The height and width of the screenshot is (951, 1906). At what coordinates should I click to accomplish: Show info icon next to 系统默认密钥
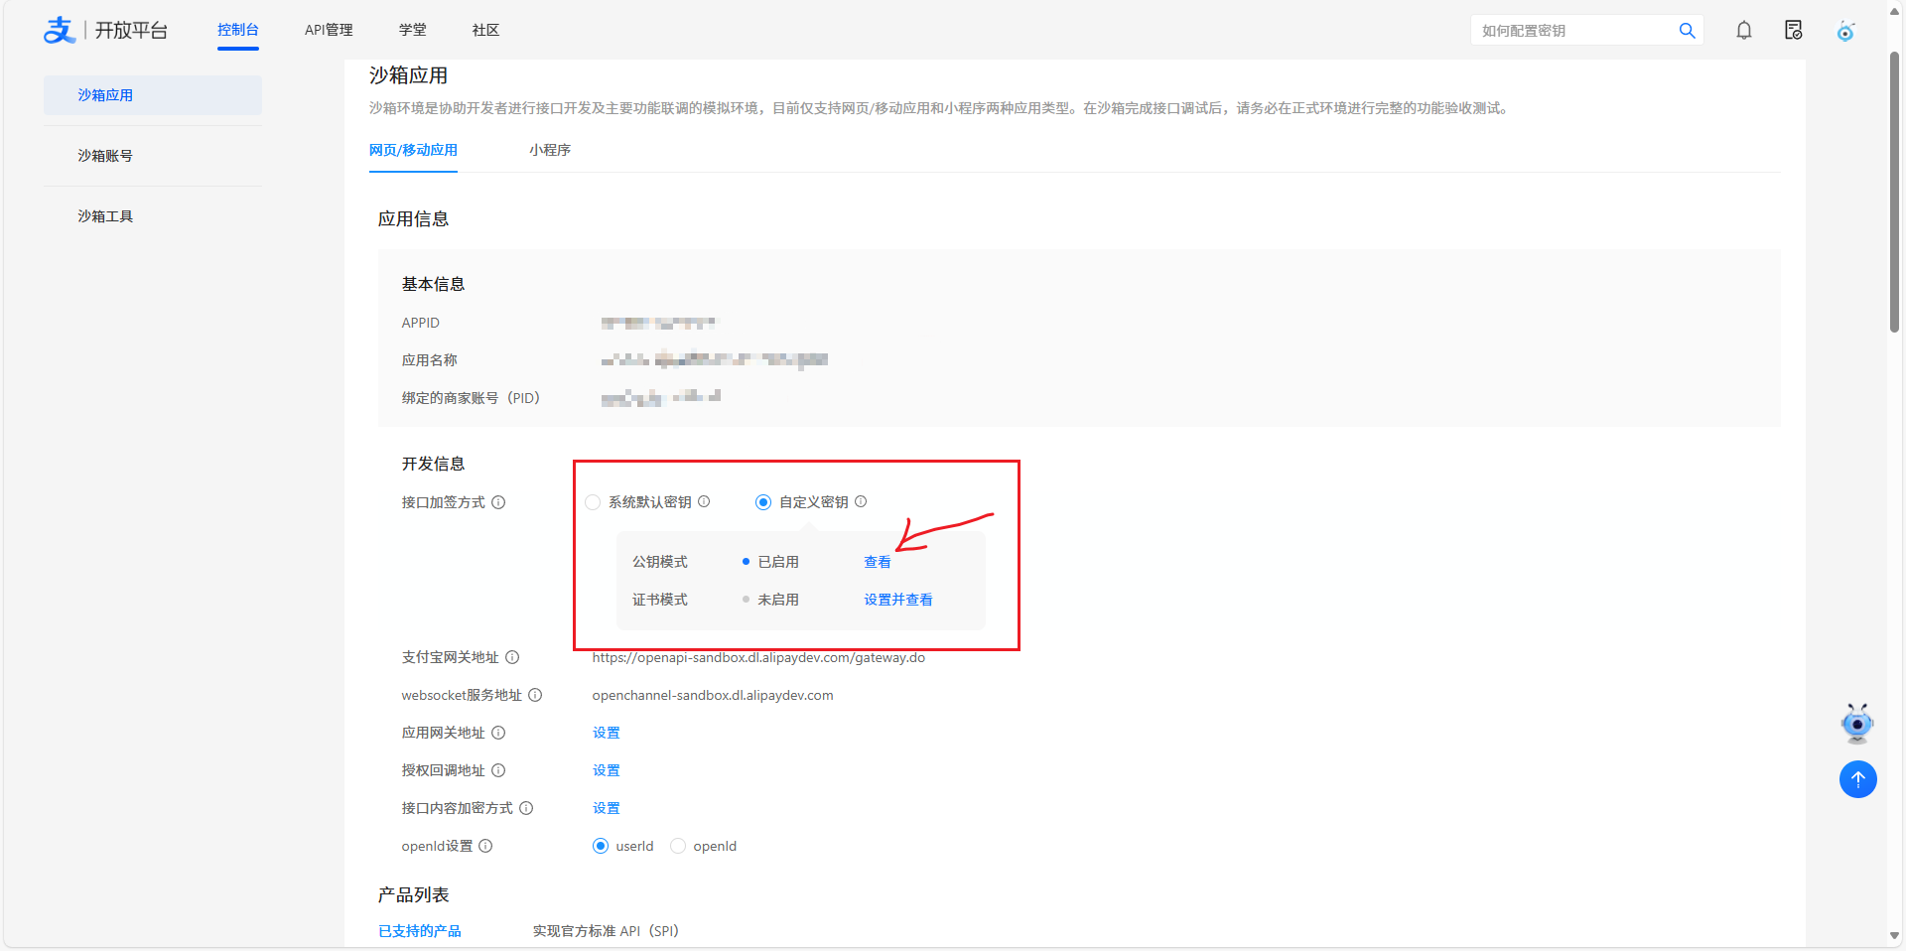click(704, 501)
